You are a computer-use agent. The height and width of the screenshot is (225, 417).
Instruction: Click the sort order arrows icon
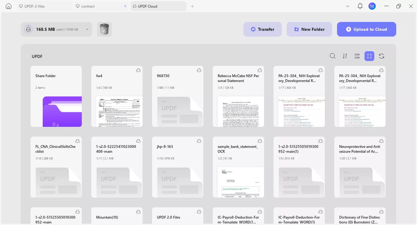point(345,56)
